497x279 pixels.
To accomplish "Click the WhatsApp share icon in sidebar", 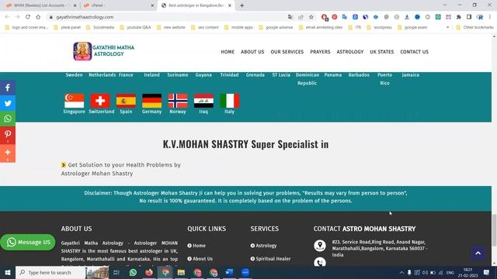I will 8,119.
